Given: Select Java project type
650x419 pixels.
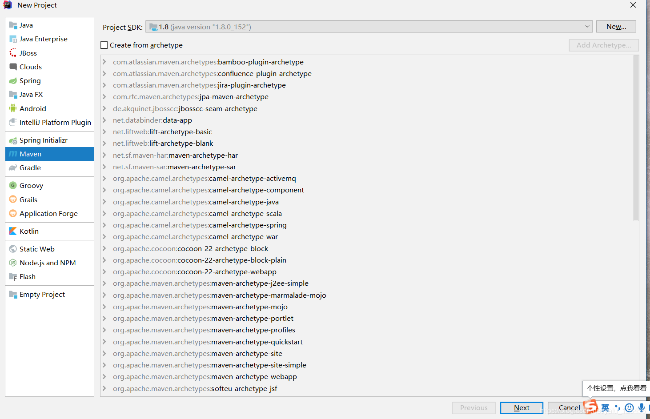Looking at the screenshot, I should point(49,25).
